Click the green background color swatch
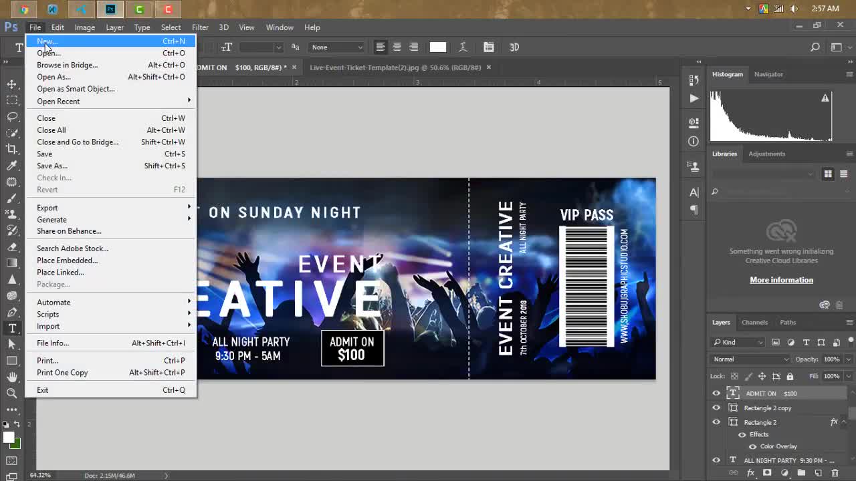This screenshot has height=481, width=856. click(x=17, y=444)
